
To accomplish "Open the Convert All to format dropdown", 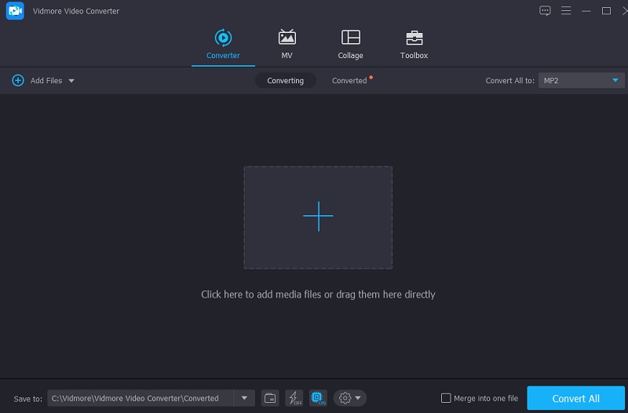I will point(581,81).
